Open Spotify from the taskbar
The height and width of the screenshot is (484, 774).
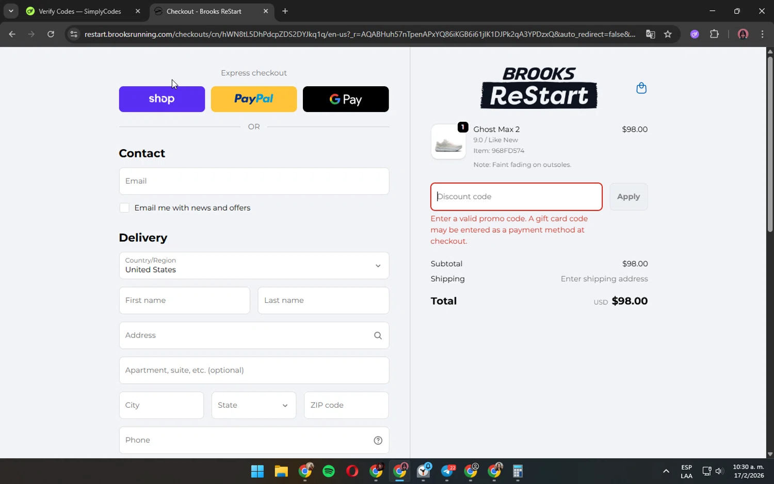coord(329,471)
